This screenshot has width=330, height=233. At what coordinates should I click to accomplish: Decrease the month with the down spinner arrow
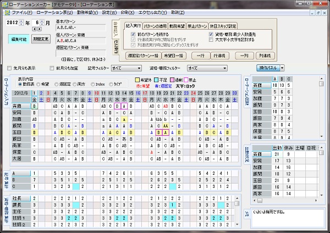[42, 24]
